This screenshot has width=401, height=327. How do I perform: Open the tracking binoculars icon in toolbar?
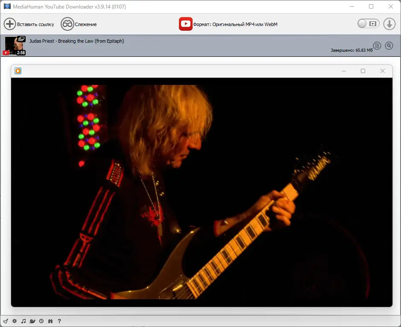click(67, 24)
